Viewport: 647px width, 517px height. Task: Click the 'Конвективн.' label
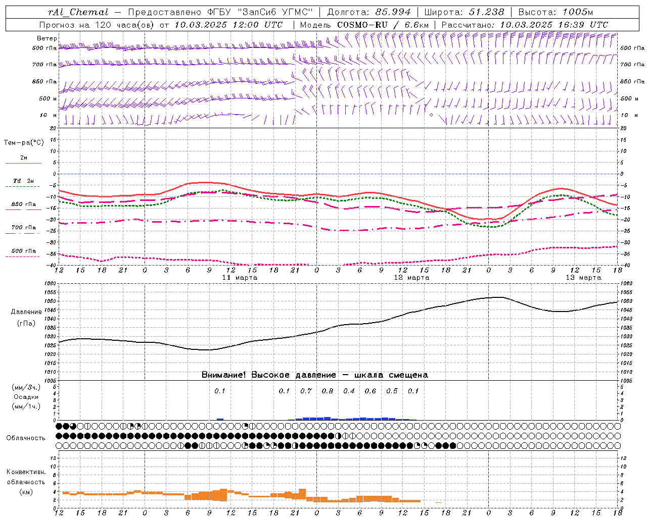coord(26,472)
